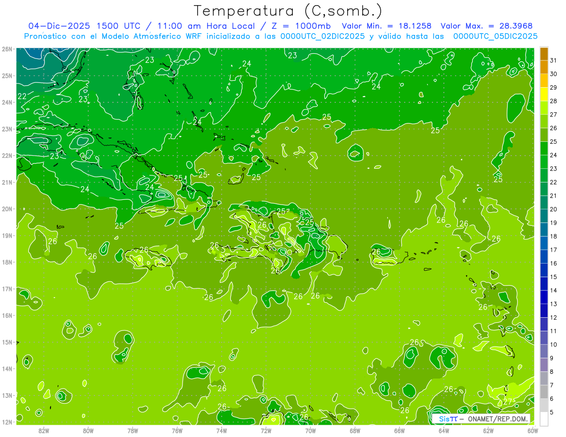Click the 27 contour label near 13N 61W
This screenshot has width=566, height=437.
click(x=507, y=402)
